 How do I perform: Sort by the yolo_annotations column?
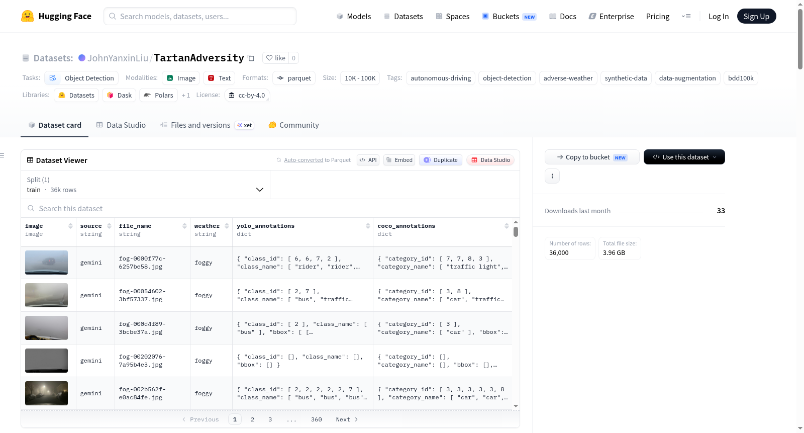click(368, 226)
